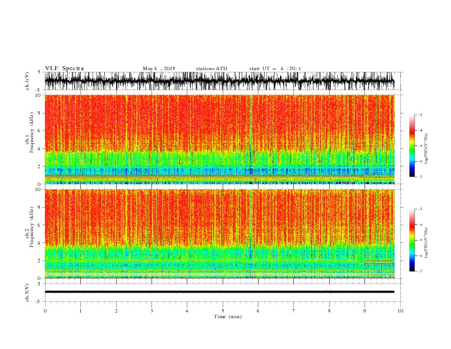Click the ch.1 color bar "log(PSD)(V²/Hz)" label

tap(427, 149)
